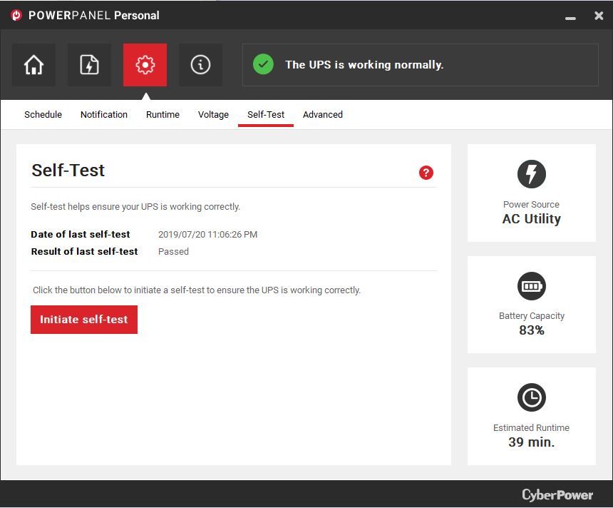
Task: Click 'Result of last self-test' label
Action: (84, 252)
